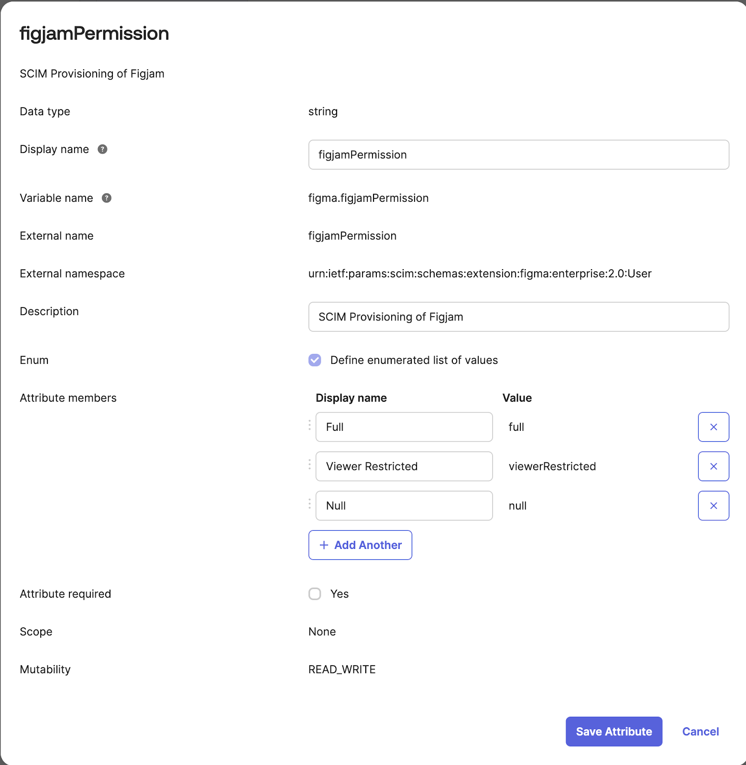Open help tooltip next to Display name

coord(102,149)
